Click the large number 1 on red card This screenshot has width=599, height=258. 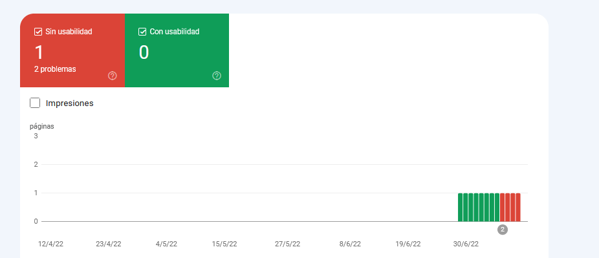point(39,52)
